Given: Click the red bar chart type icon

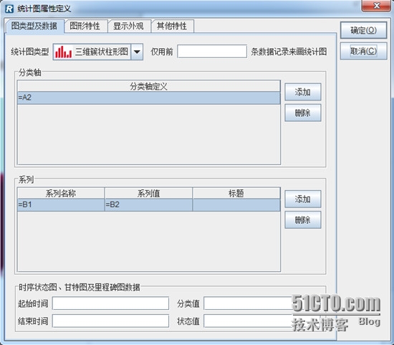Looking at the screenshot, I should point(63,52).
